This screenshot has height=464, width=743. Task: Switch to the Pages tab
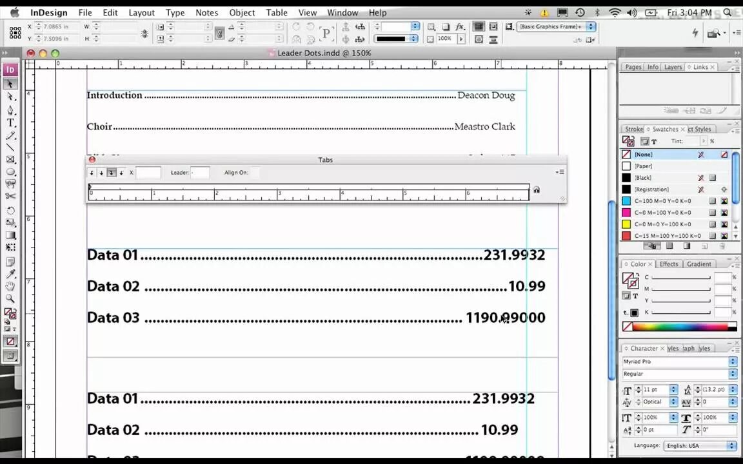(x=633, y=67)
